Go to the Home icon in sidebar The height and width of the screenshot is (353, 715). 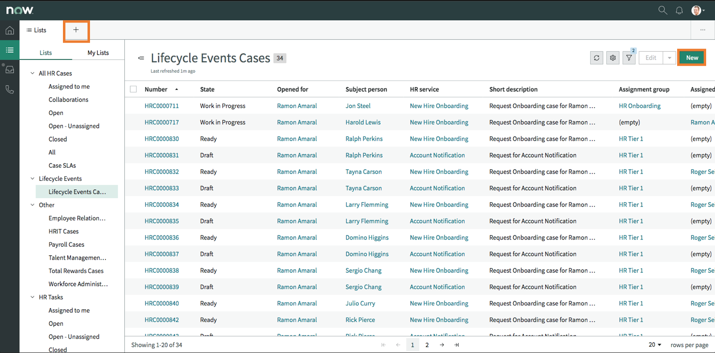pos(9,30)
